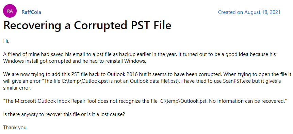Click the purple RA avatar circle
Viewport: 293px width, 134px height.
10,11
